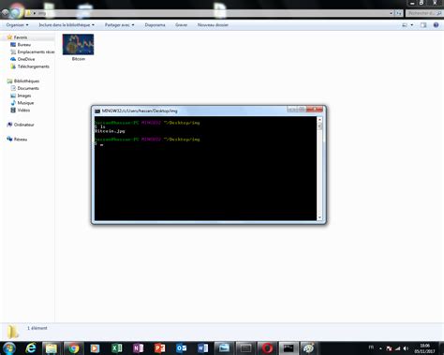The image size is (444, 355).
Task: Open the Organiser dropdown in Explorer toolbar
Action: point(17,24)
